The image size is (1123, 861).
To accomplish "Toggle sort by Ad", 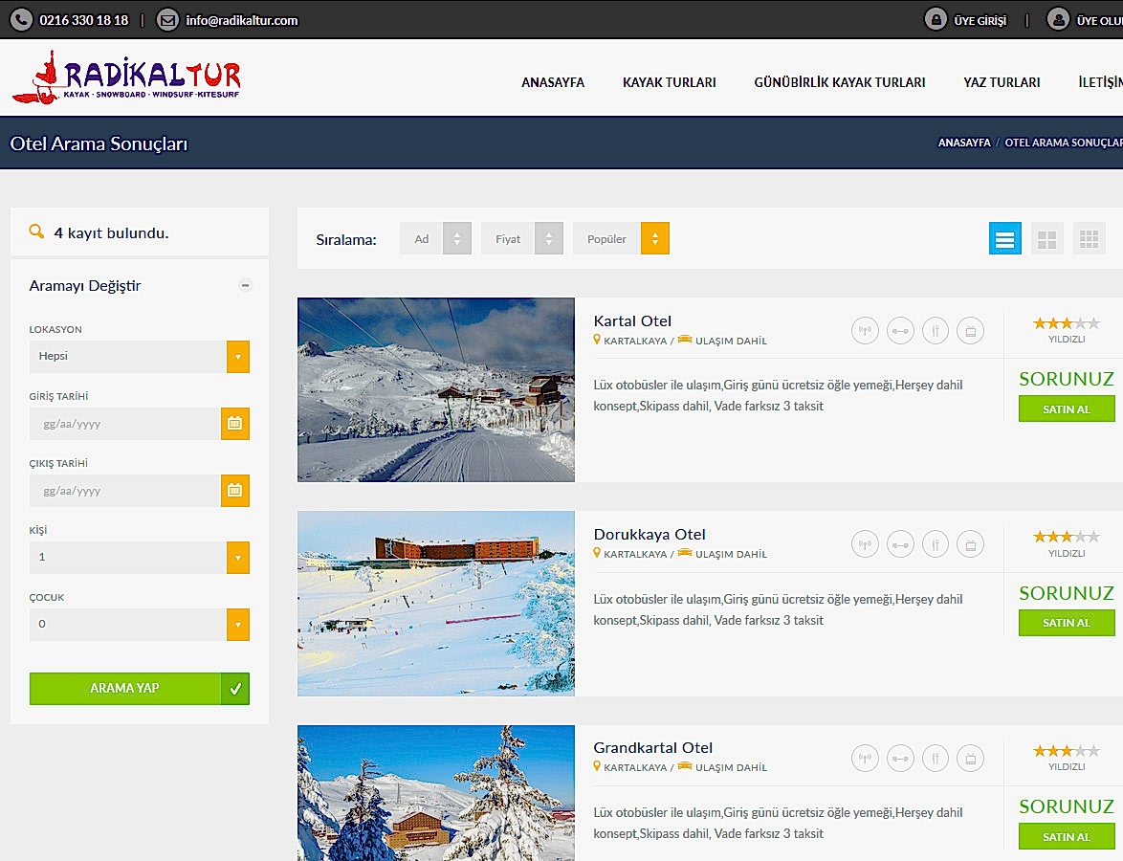I will 435,239.
